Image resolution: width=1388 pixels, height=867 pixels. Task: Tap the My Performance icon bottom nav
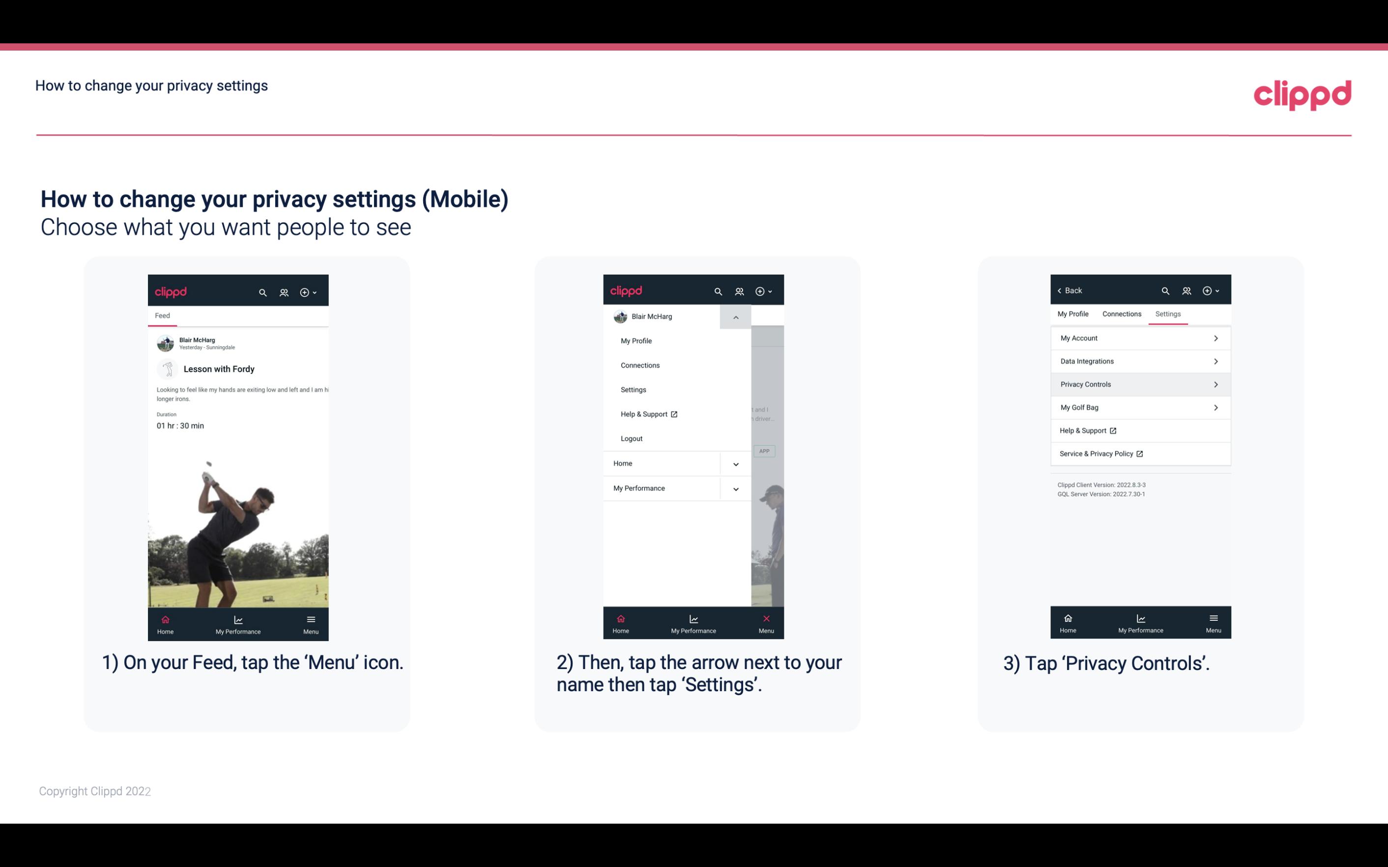[238, 623]
